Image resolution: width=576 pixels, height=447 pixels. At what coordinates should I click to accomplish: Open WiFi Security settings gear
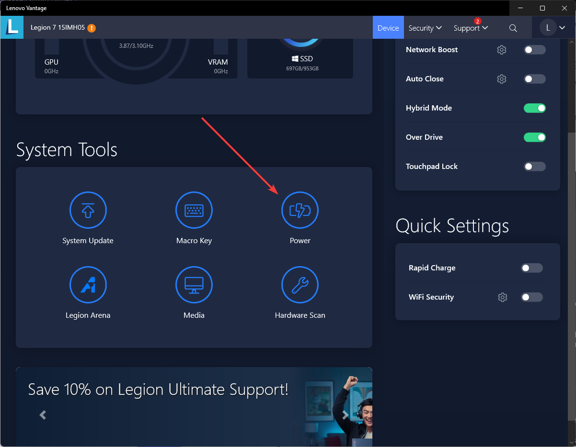pos(503,297)
